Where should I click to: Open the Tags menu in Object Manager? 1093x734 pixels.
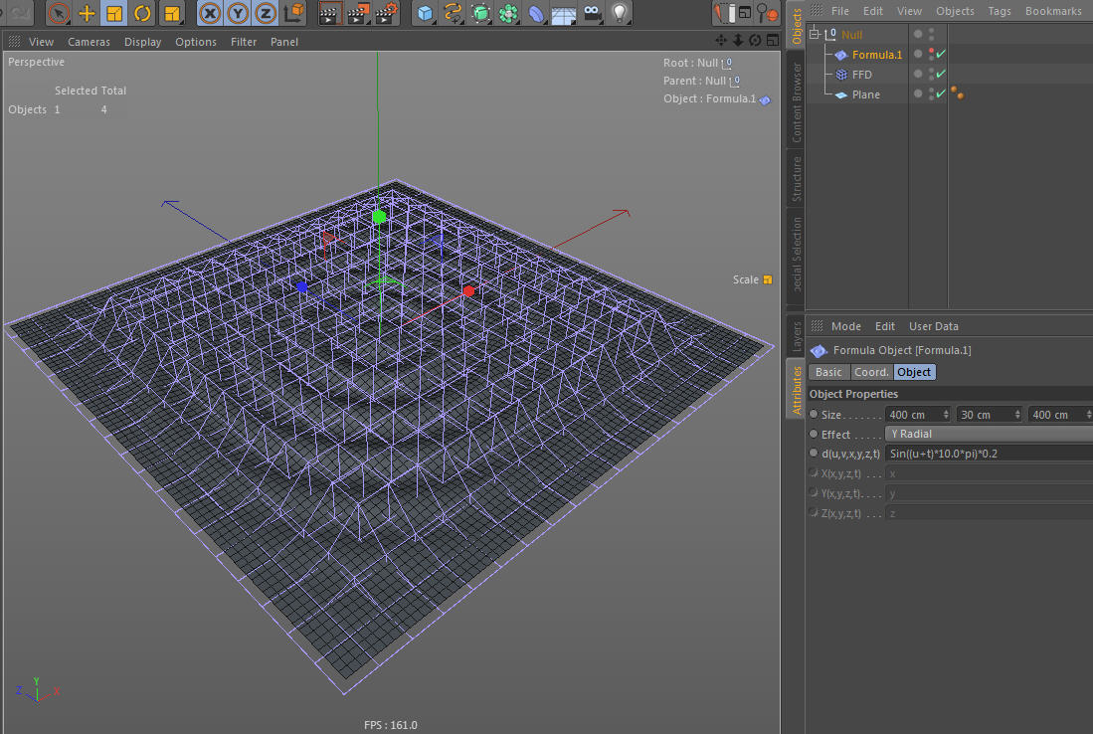click(x=1000, y=11)
